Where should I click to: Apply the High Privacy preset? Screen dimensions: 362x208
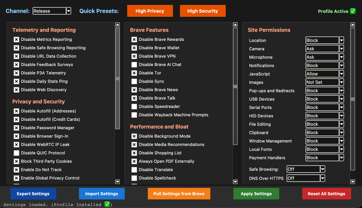tap(150, 11)
